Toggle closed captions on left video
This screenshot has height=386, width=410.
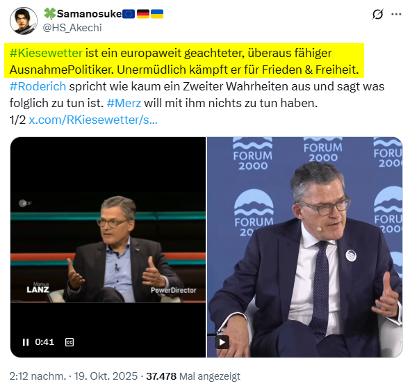pos(69,342)
